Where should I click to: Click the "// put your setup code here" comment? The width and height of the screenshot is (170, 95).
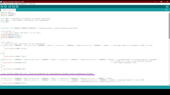[22, 33]
